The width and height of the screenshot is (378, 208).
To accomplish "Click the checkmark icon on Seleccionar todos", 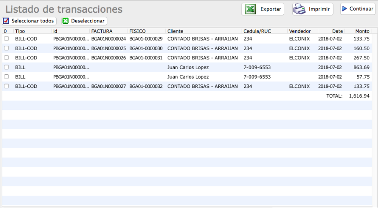I will [6, 21].
